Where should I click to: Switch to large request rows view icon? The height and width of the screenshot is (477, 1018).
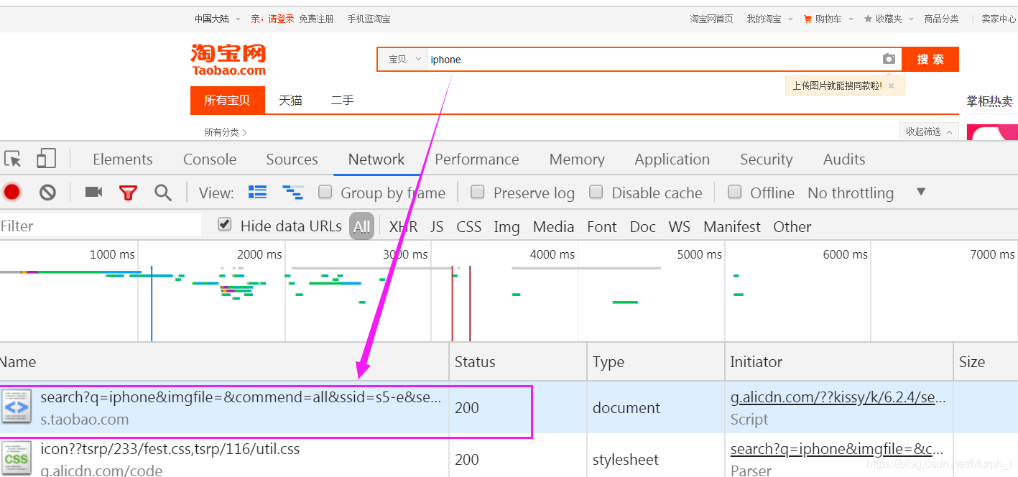pos(257,192)
